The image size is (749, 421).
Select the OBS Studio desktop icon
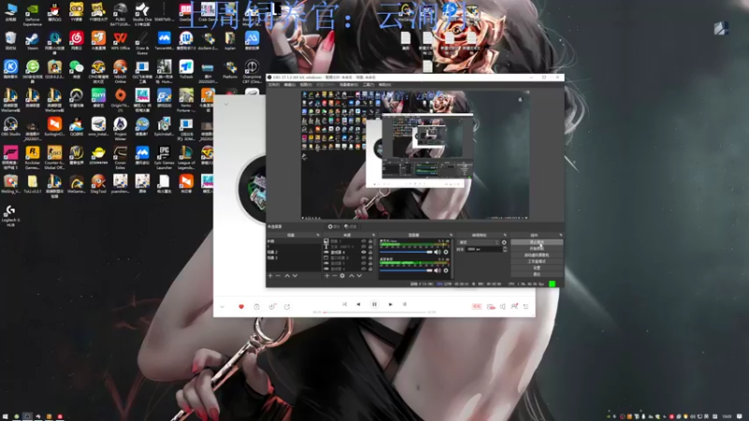coord(10,126)
